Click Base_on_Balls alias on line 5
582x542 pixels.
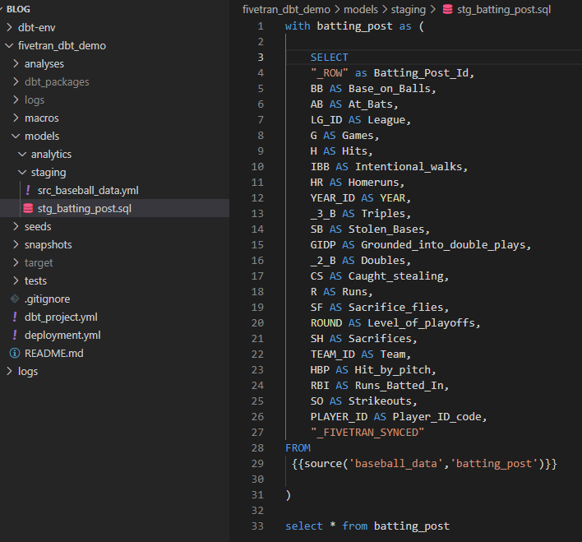[x=390, y=88]
